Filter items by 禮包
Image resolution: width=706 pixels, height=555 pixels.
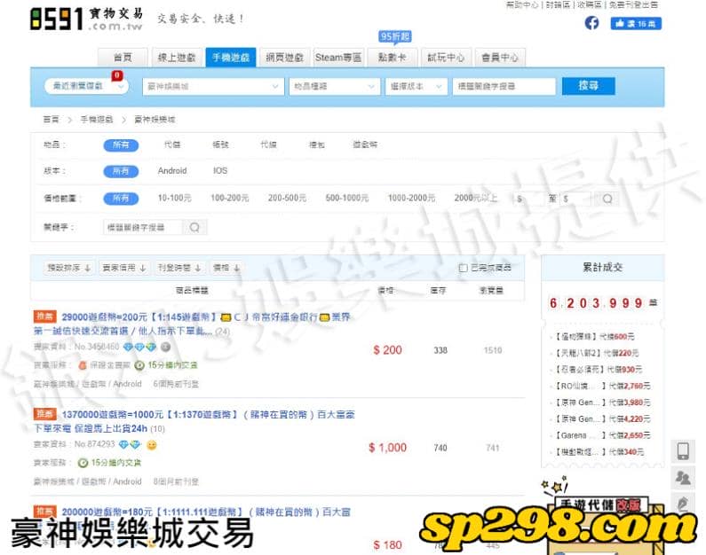coord(317,145)
